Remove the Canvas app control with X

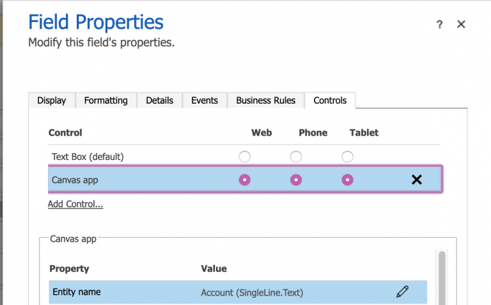pos(417,180)
